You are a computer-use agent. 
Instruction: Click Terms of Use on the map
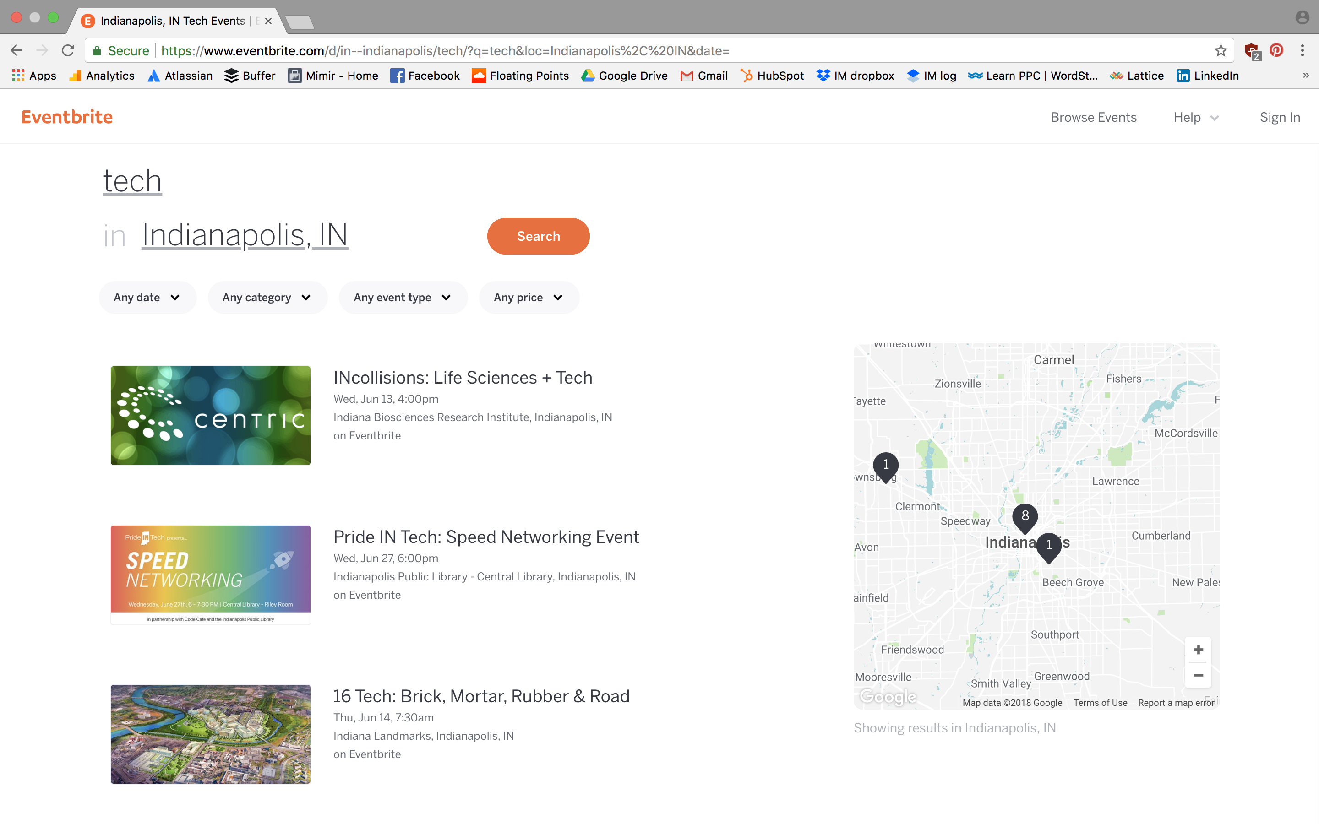coord(1100,703)
